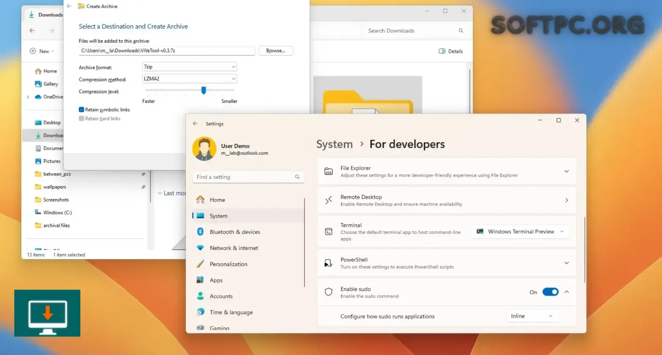The image size is (662, 355).
Task: Click the archive file path input field
Action: tap(167, 50)
